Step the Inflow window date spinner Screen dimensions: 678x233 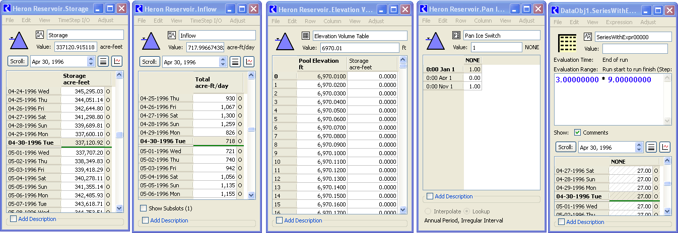223,62
